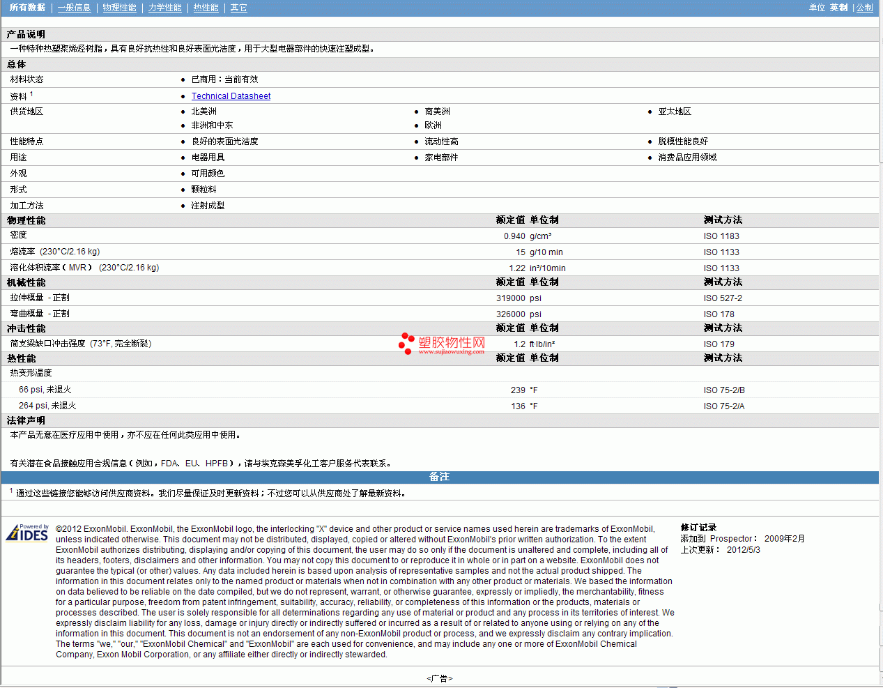Select the 264 psi, 未退火 row

tap(47, 406)
